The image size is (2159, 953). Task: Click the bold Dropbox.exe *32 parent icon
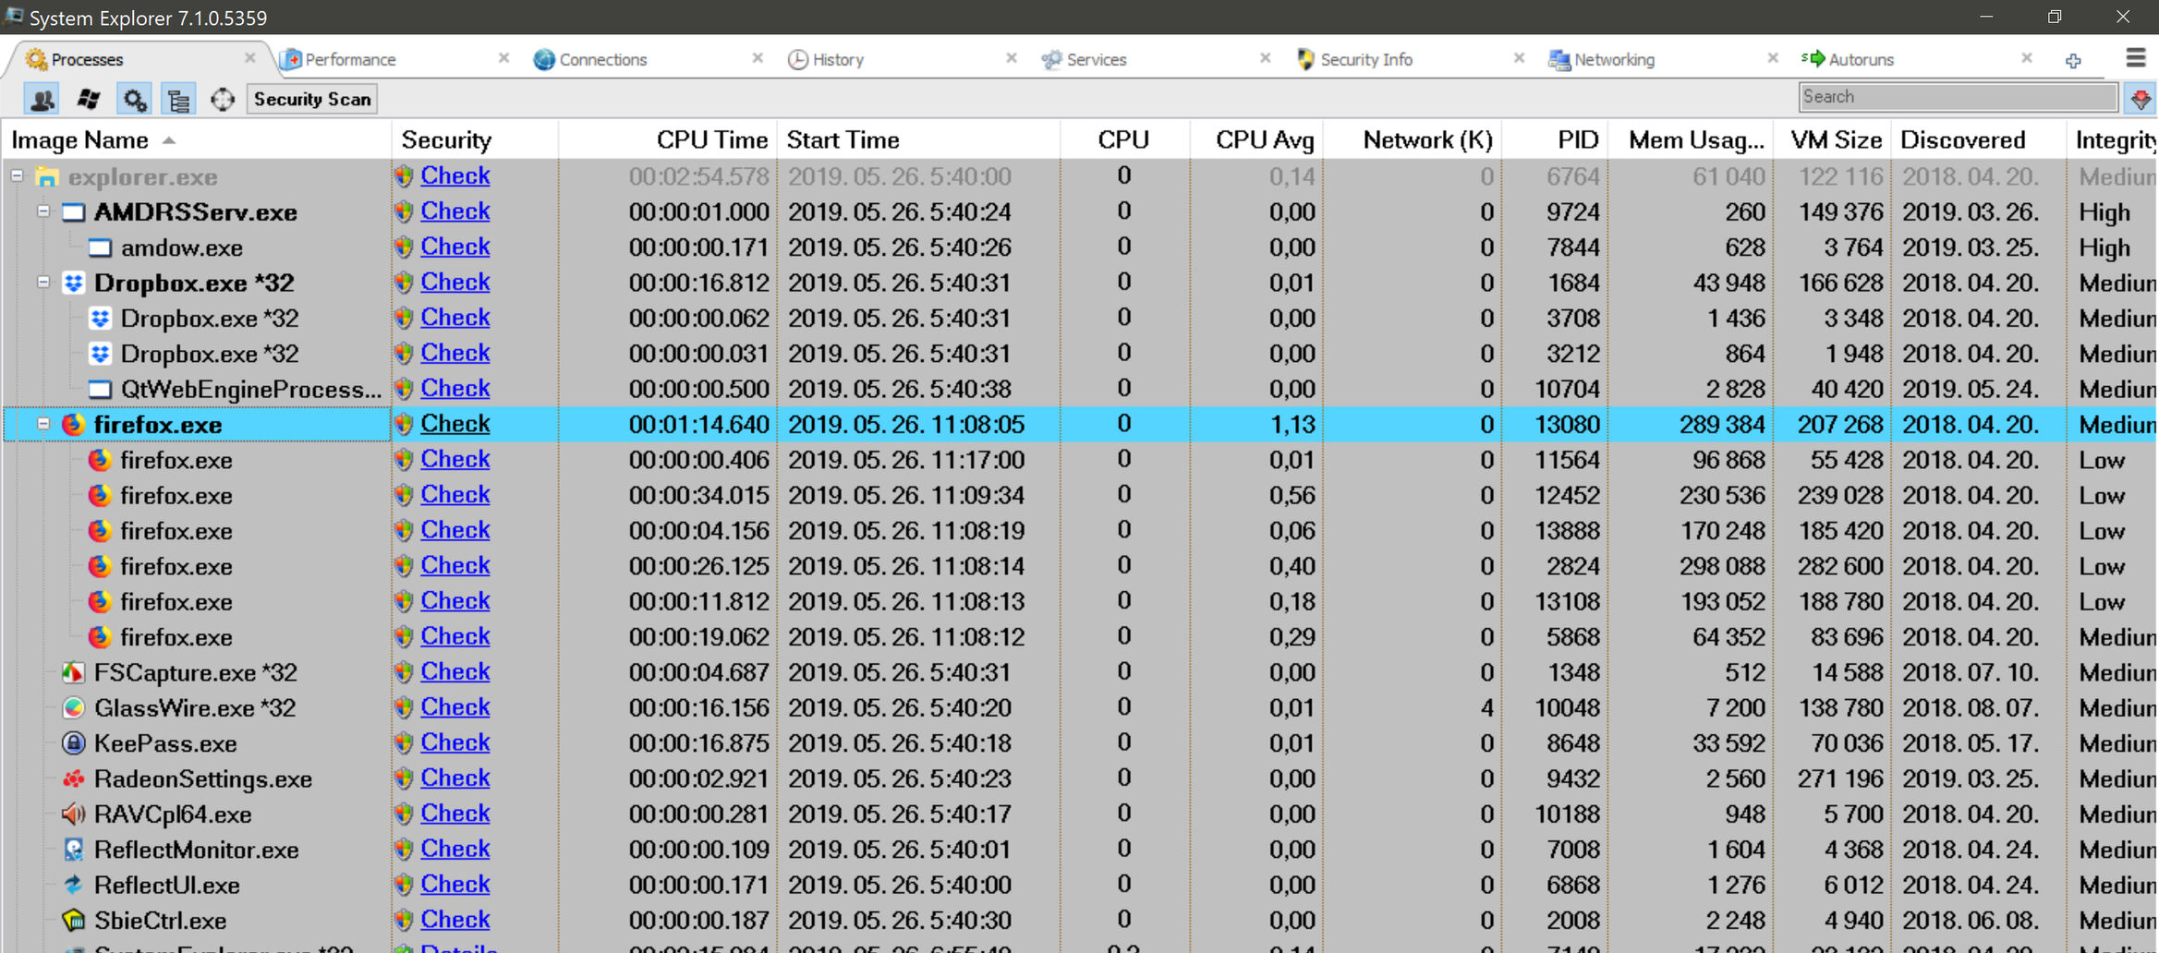(x=73, y=283)
